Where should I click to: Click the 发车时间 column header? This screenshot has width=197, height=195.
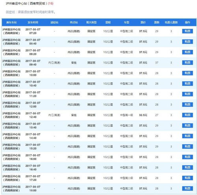(x=33, y=22)
